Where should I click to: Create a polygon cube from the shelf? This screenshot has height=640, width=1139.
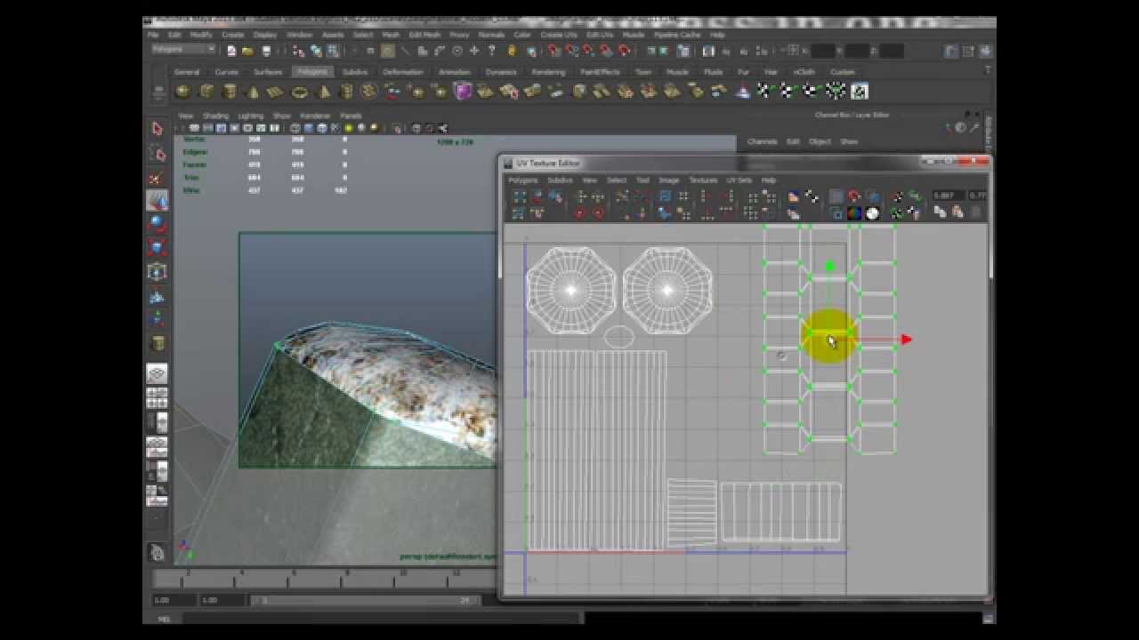pyautogui.click(x=206, y=91)
